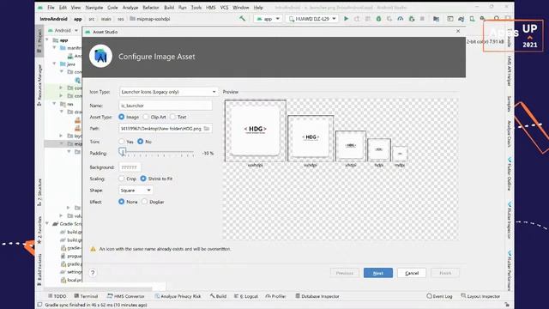Click the green Run app button

(x=346, y=19)
